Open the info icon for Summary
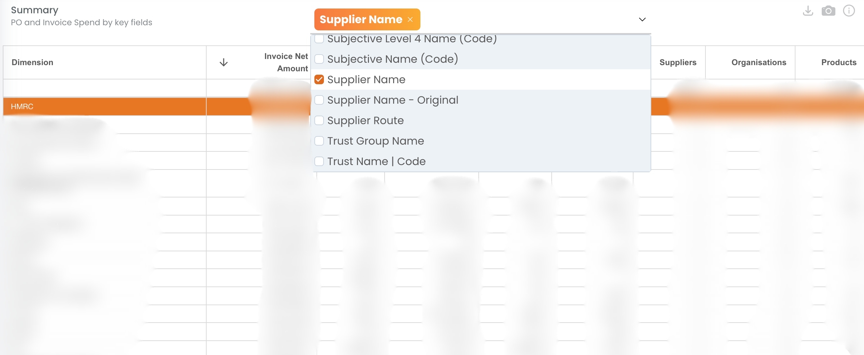The image size is (864, 355). click(x=849, y=11)
